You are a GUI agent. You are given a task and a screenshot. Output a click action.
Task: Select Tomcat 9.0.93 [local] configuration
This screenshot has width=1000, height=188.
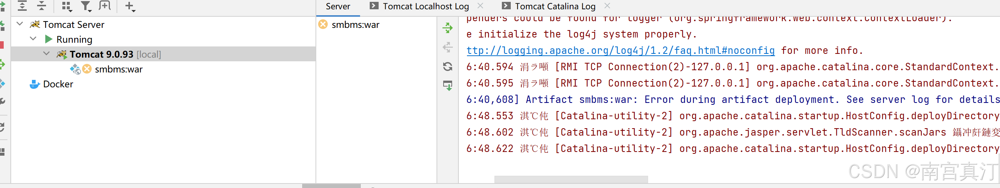115,54
